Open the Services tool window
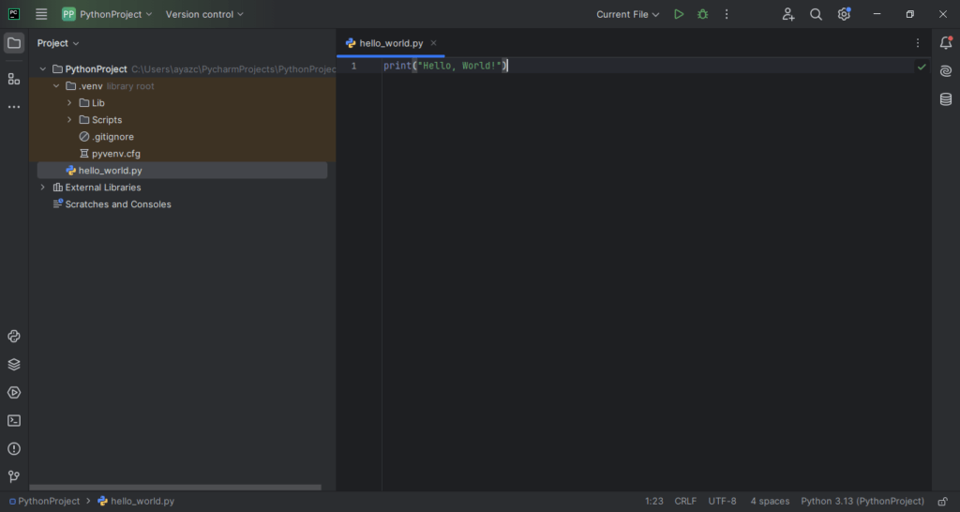This screenshot has width=960, height=512. pos(14,393)
